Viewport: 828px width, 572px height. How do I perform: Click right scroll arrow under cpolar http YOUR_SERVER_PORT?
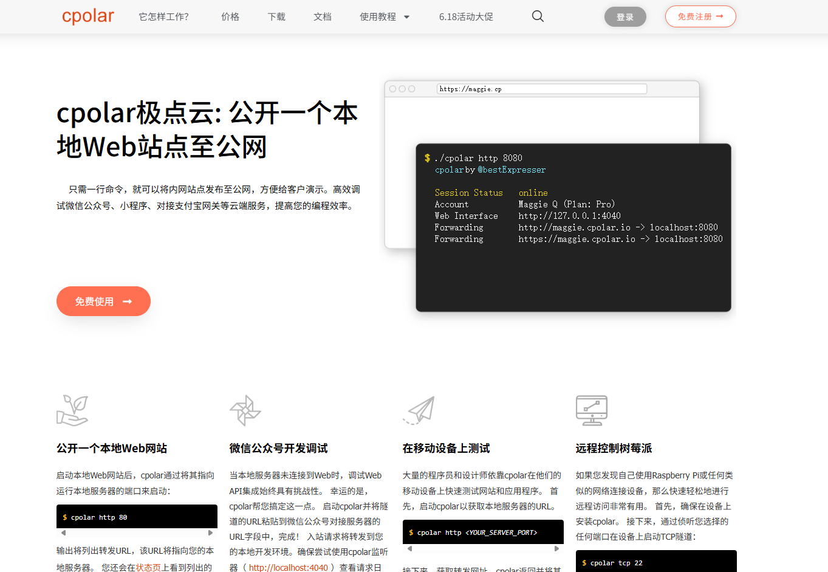coord(557,548)
